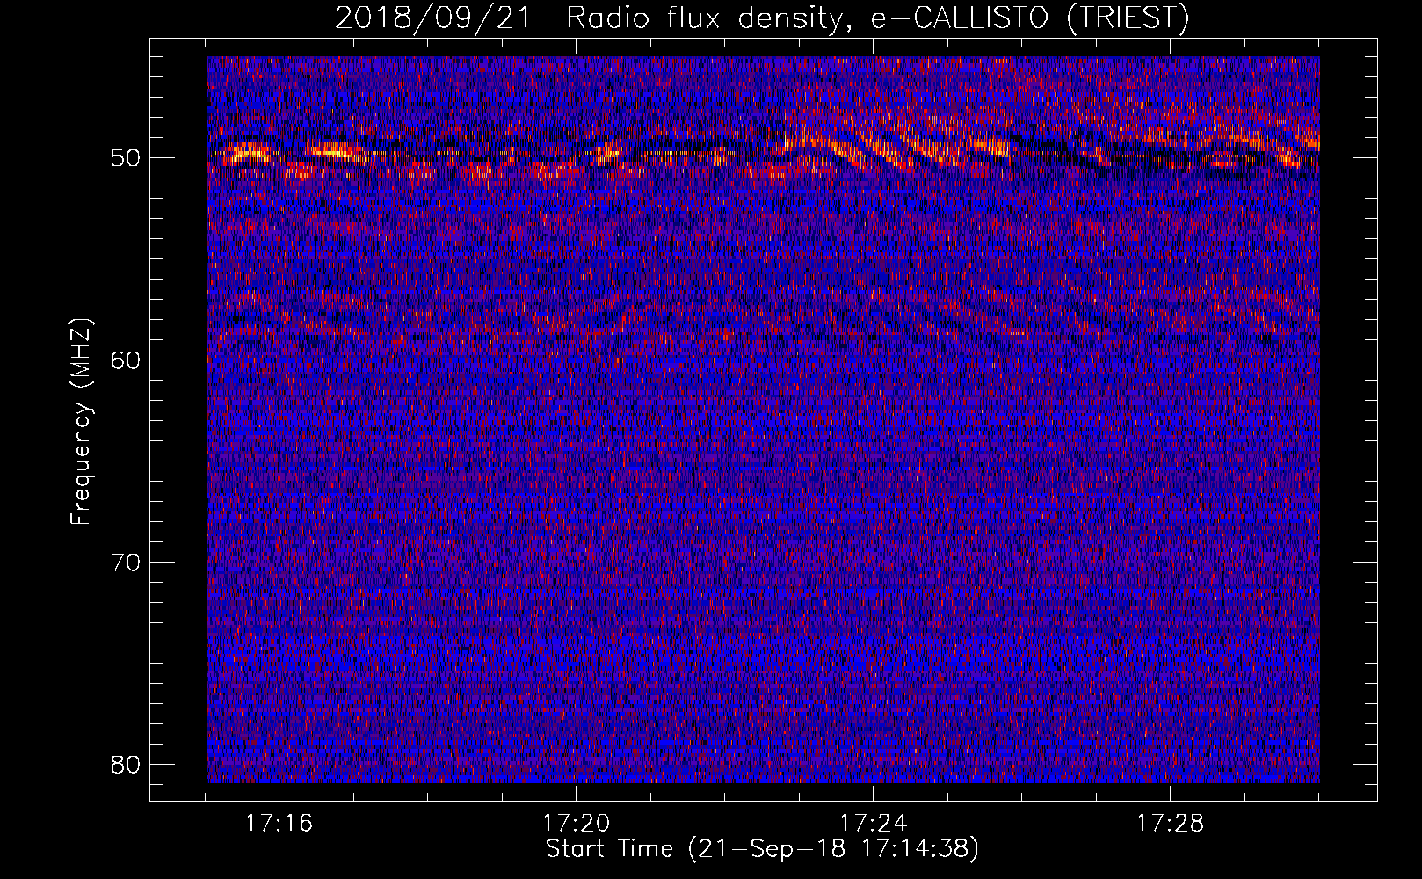This screenshot has width=1422, height=879.
Task: Click the "Frequency (MHZ)" axis label
Action: 81,421
